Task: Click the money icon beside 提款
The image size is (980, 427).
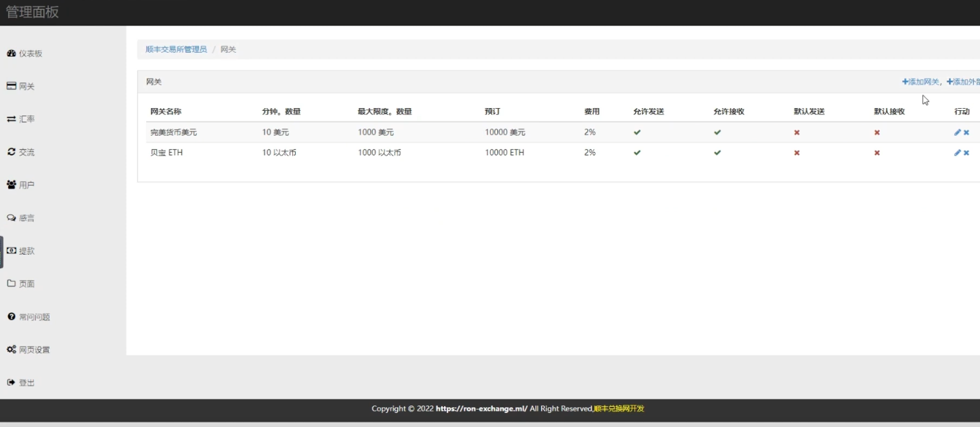Action: pos(12,251)
